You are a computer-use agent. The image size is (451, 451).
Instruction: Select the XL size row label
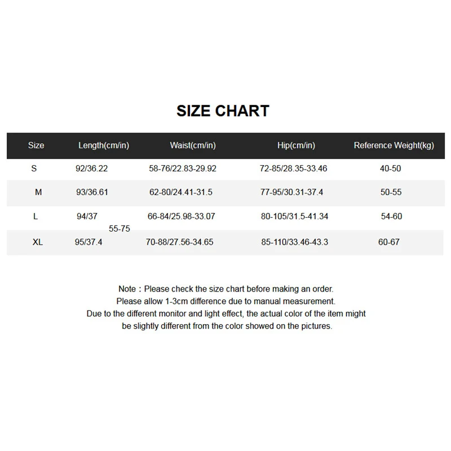pyautogui.click(x=38, y=242)
